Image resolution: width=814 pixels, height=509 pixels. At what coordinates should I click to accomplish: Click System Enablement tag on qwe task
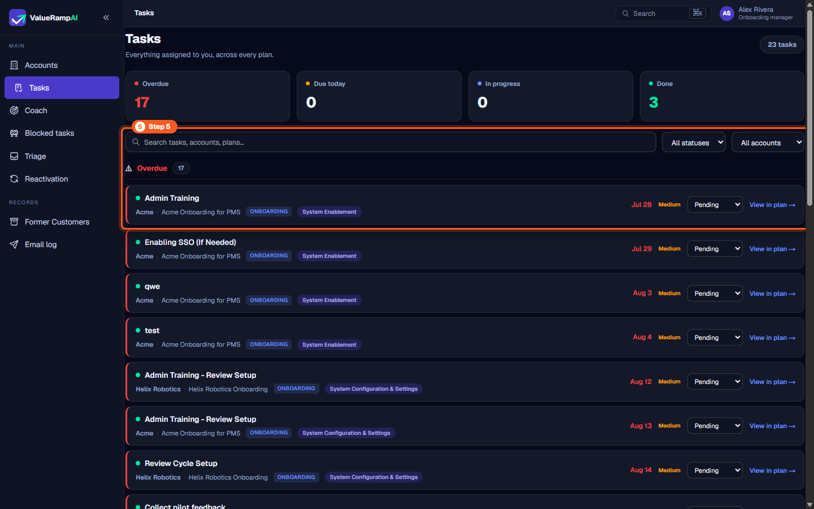tap(330, 300)
